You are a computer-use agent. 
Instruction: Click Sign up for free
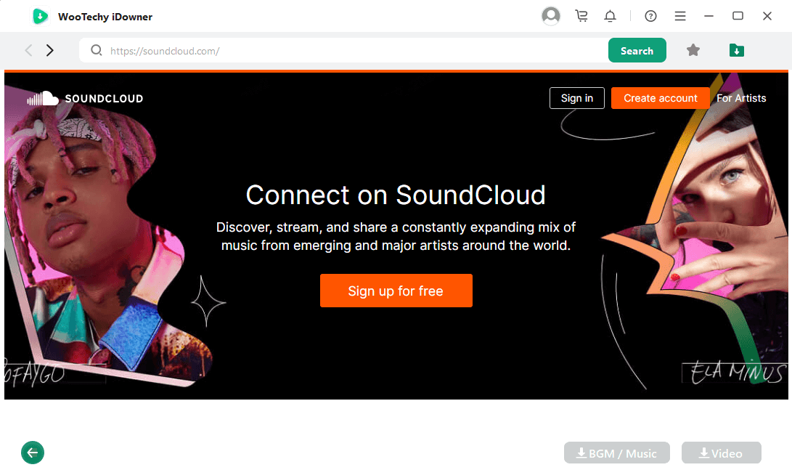396,291
